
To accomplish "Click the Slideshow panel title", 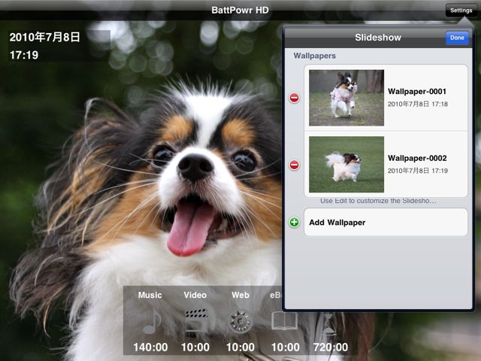I will [x=378, y=38].
